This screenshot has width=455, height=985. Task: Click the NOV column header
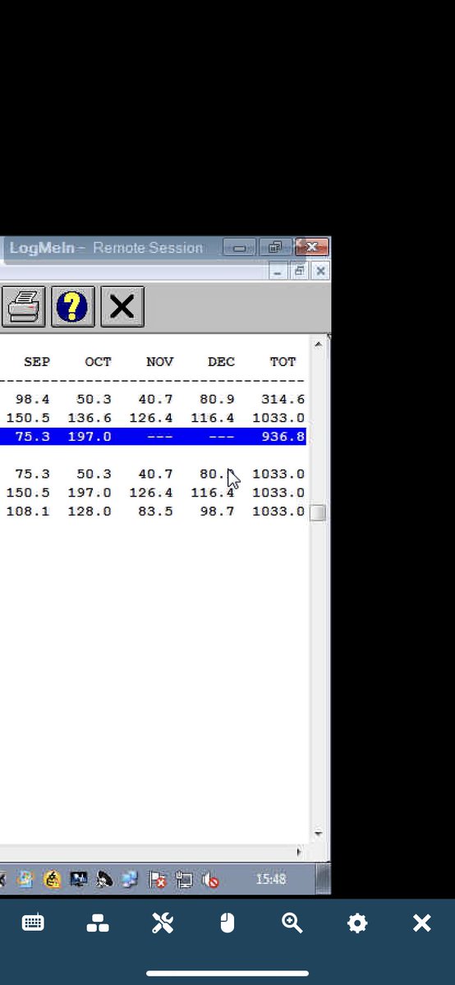point(160,362)
